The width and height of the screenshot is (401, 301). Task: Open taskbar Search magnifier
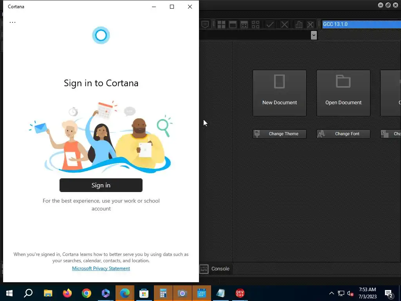point(28,293)
